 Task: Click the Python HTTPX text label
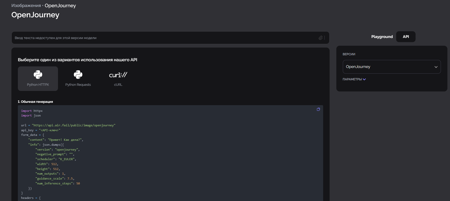click(x=38, y=85)
